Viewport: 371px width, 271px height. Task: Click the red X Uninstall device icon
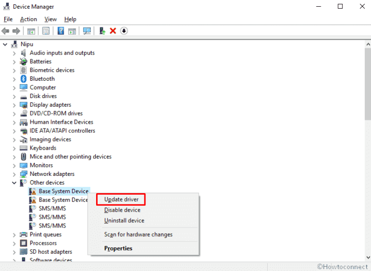[113, 31]
